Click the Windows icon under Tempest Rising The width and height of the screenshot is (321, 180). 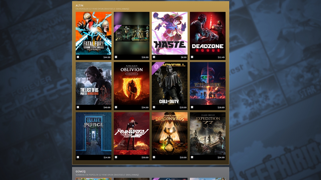192,107
